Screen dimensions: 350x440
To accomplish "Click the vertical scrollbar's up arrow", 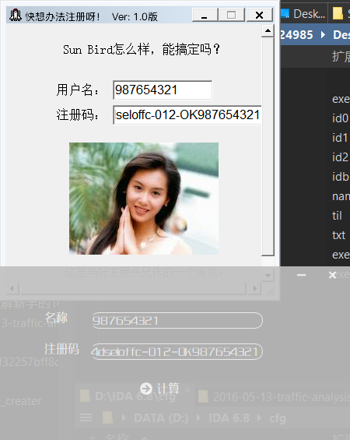I will pyautogui.click(x=268, y=30).
